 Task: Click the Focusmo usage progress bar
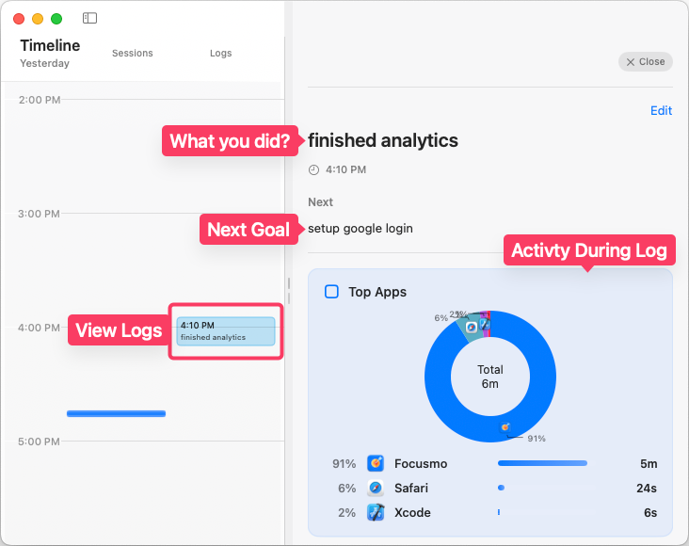click(x=542, y=463)
